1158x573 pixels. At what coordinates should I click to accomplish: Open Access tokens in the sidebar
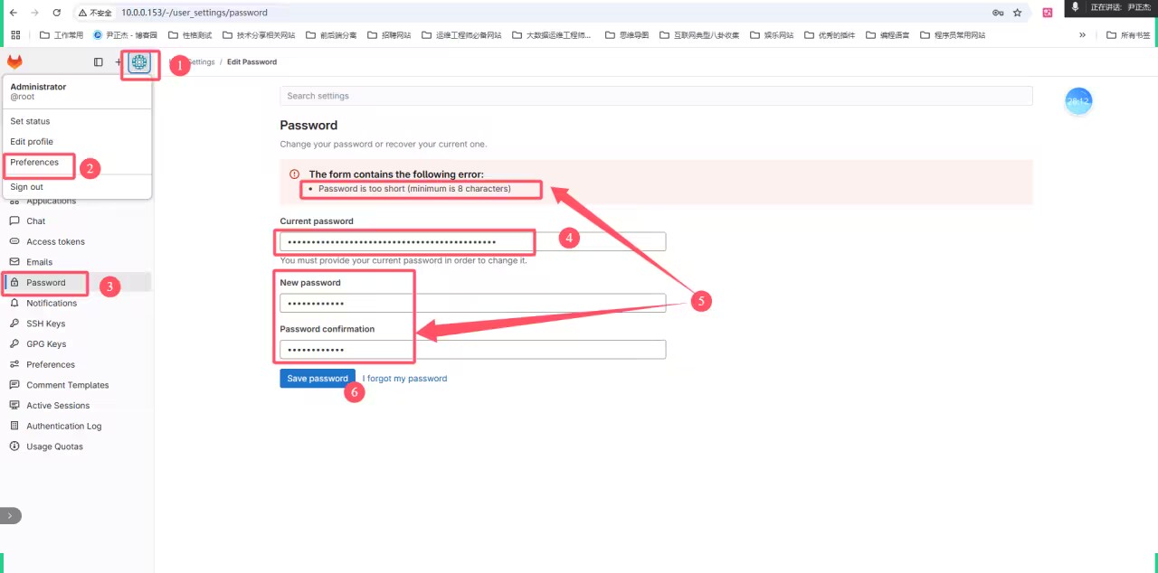point(55,242)
